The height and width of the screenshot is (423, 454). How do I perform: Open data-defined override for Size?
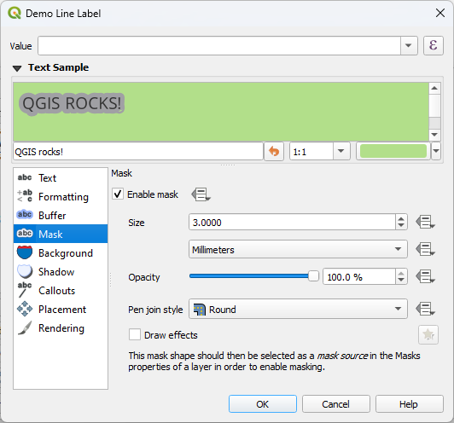[x=425, y=223]
